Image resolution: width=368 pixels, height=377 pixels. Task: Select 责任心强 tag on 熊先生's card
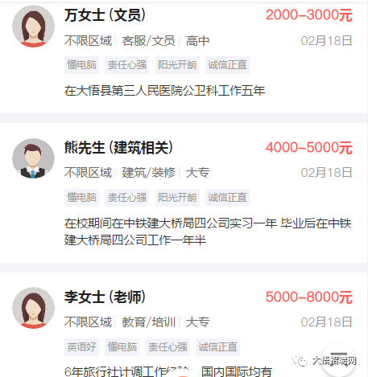127,198
